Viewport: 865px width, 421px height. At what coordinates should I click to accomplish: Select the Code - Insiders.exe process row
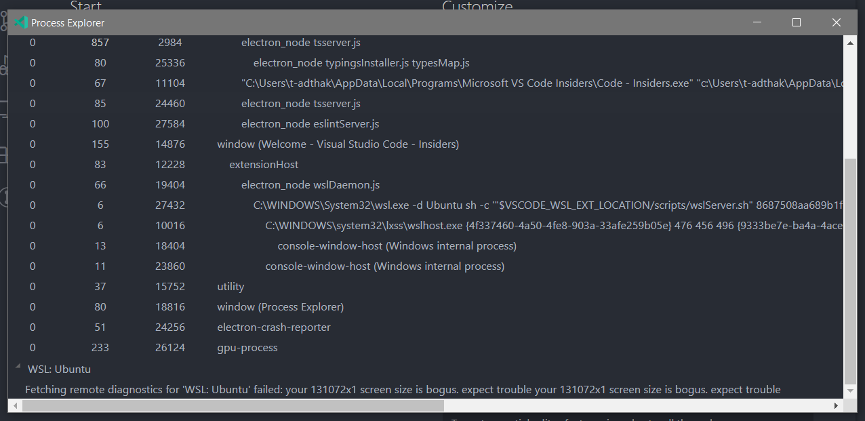tap(426, 83)
